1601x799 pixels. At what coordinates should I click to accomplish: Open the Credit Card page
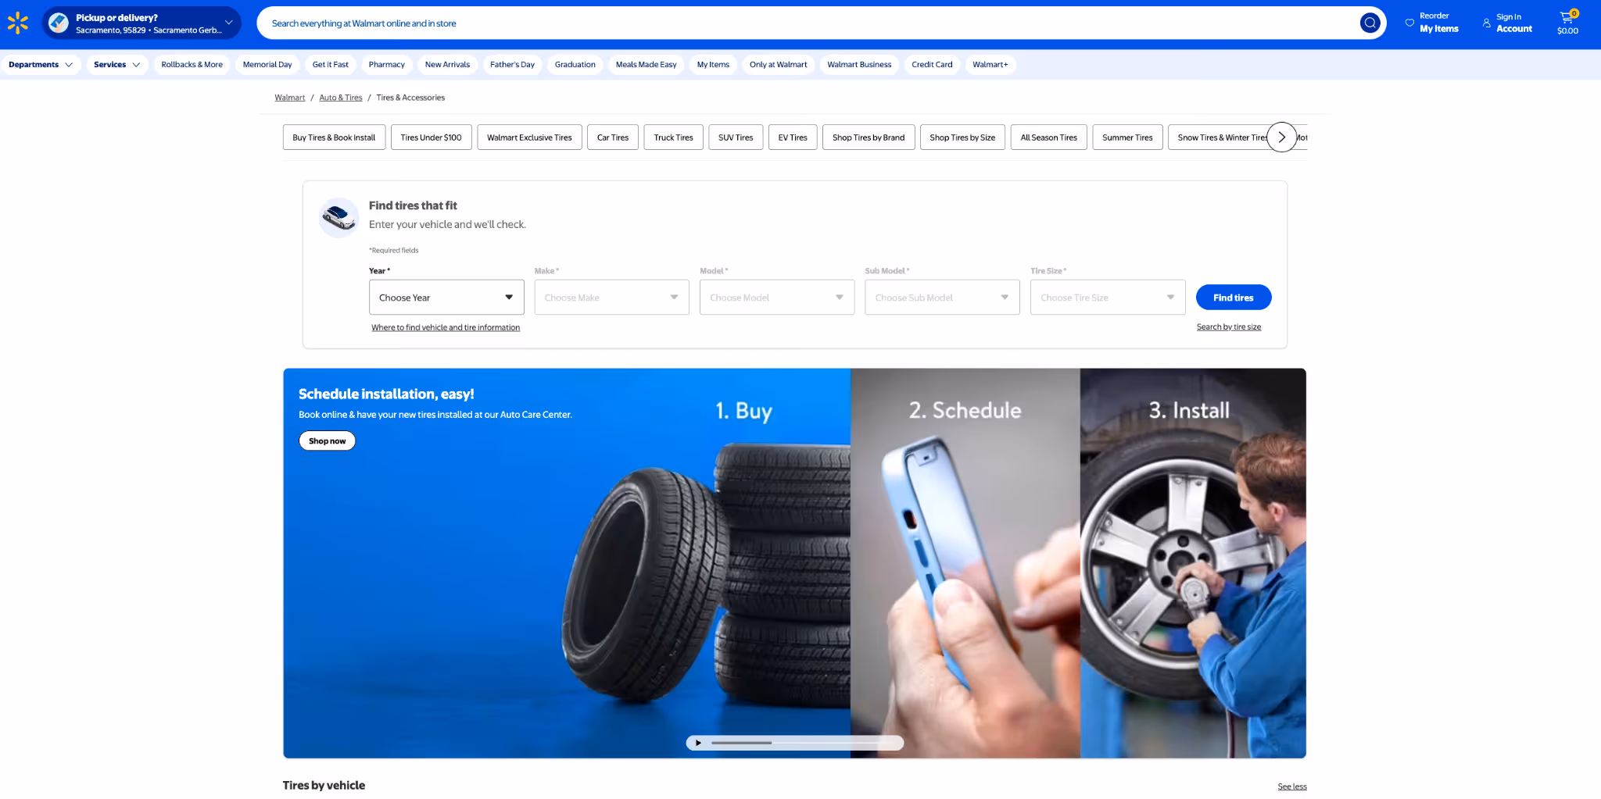[x=932, y=65]
